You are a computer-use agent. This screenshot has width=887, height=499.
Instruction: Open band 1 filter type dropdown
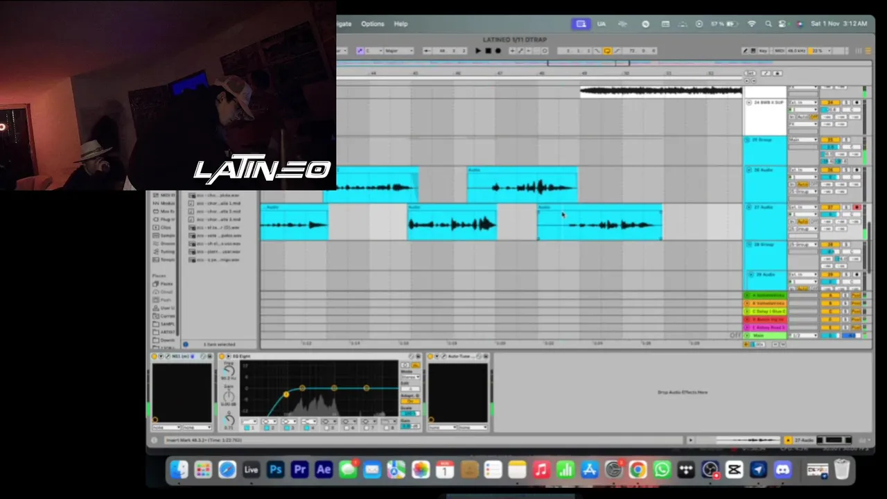tap(251, 421)
